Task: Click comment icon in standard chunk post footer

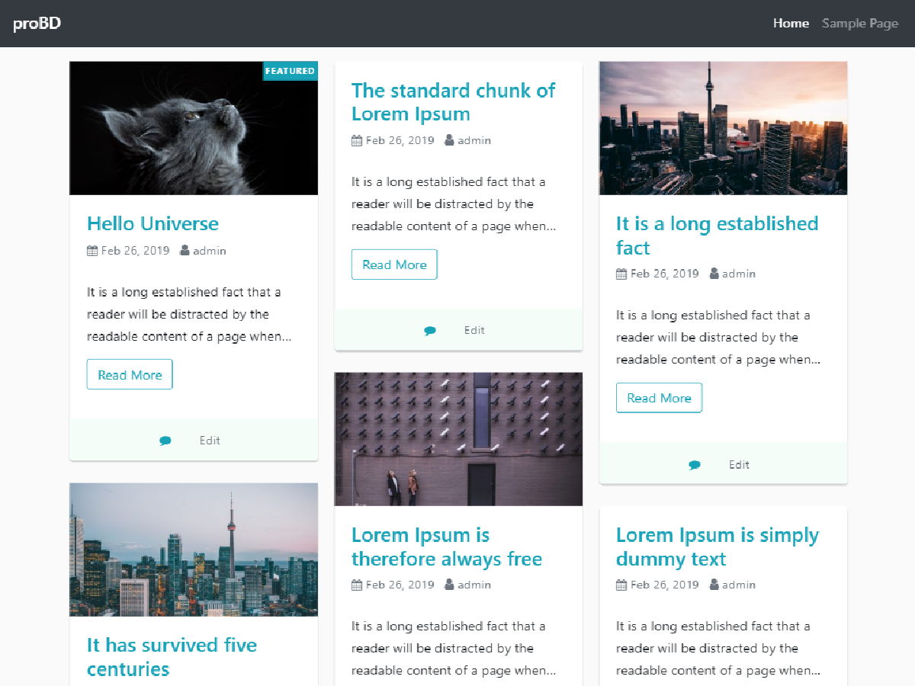Action: [x=429, y=331]
